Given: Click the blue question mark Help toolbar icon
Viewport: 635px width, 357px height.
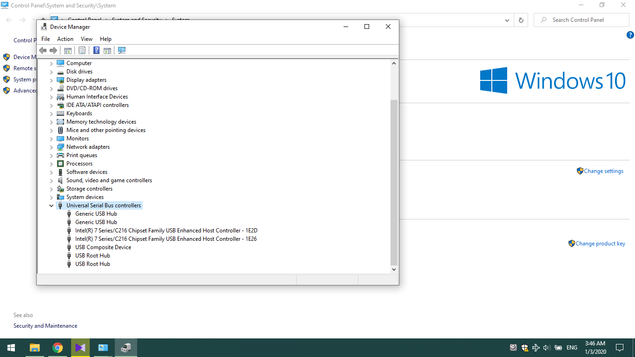Looking at the screenshot, I should (x=97, y=50).
